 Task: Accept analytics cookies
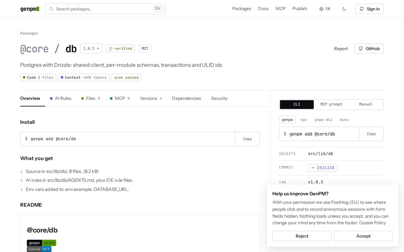363,236
